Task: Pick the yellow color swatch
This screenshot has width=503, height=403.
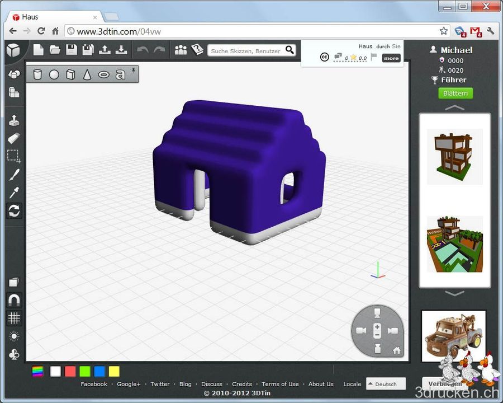Action: pyautogui.click(x=113, y=371)
